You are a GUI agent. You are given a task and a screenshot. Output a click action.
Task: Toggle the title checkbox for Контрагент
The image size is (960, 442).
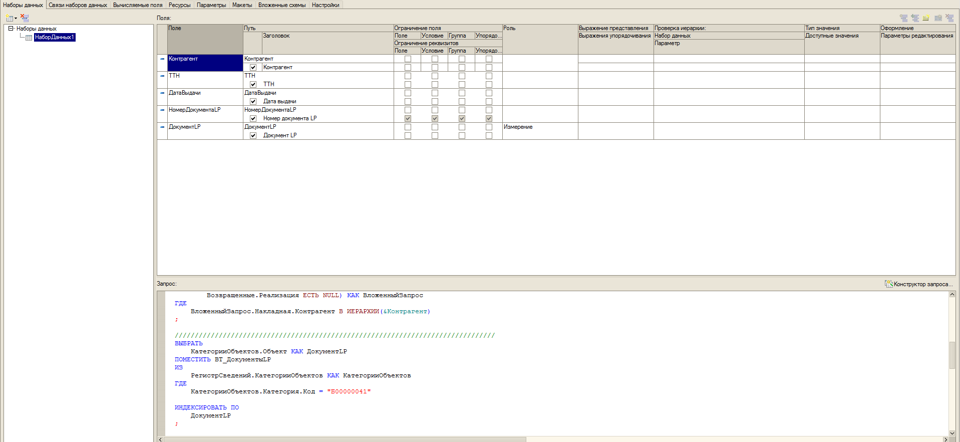(253, 67)
